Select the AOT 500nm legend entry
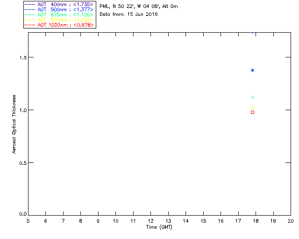299x239 pixels. (60, 10)
